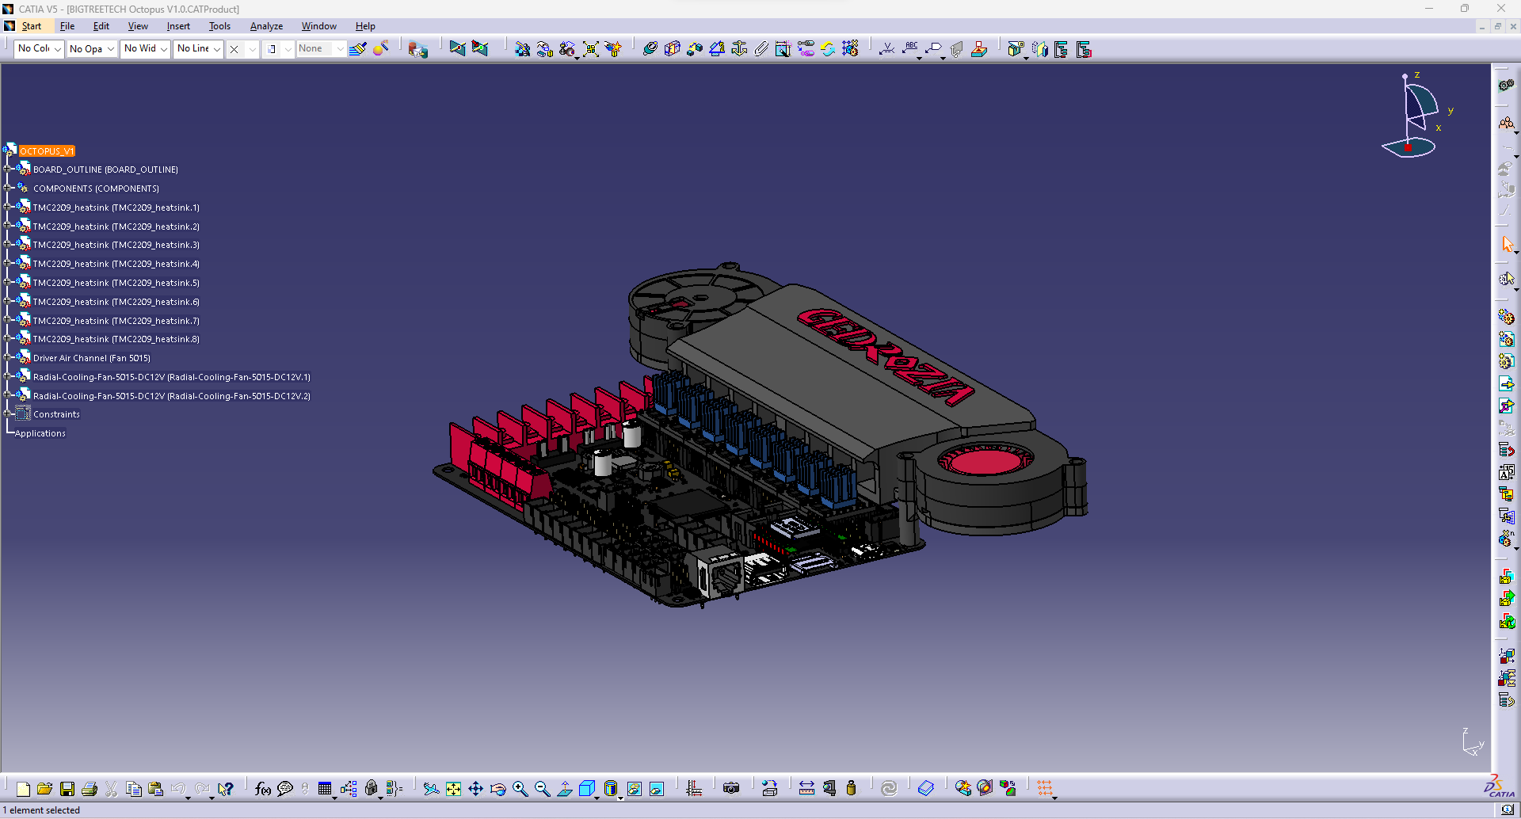The image size is (1521, 819).
Task: Click the Painter brush icon
Action: [x=358, y=49]
